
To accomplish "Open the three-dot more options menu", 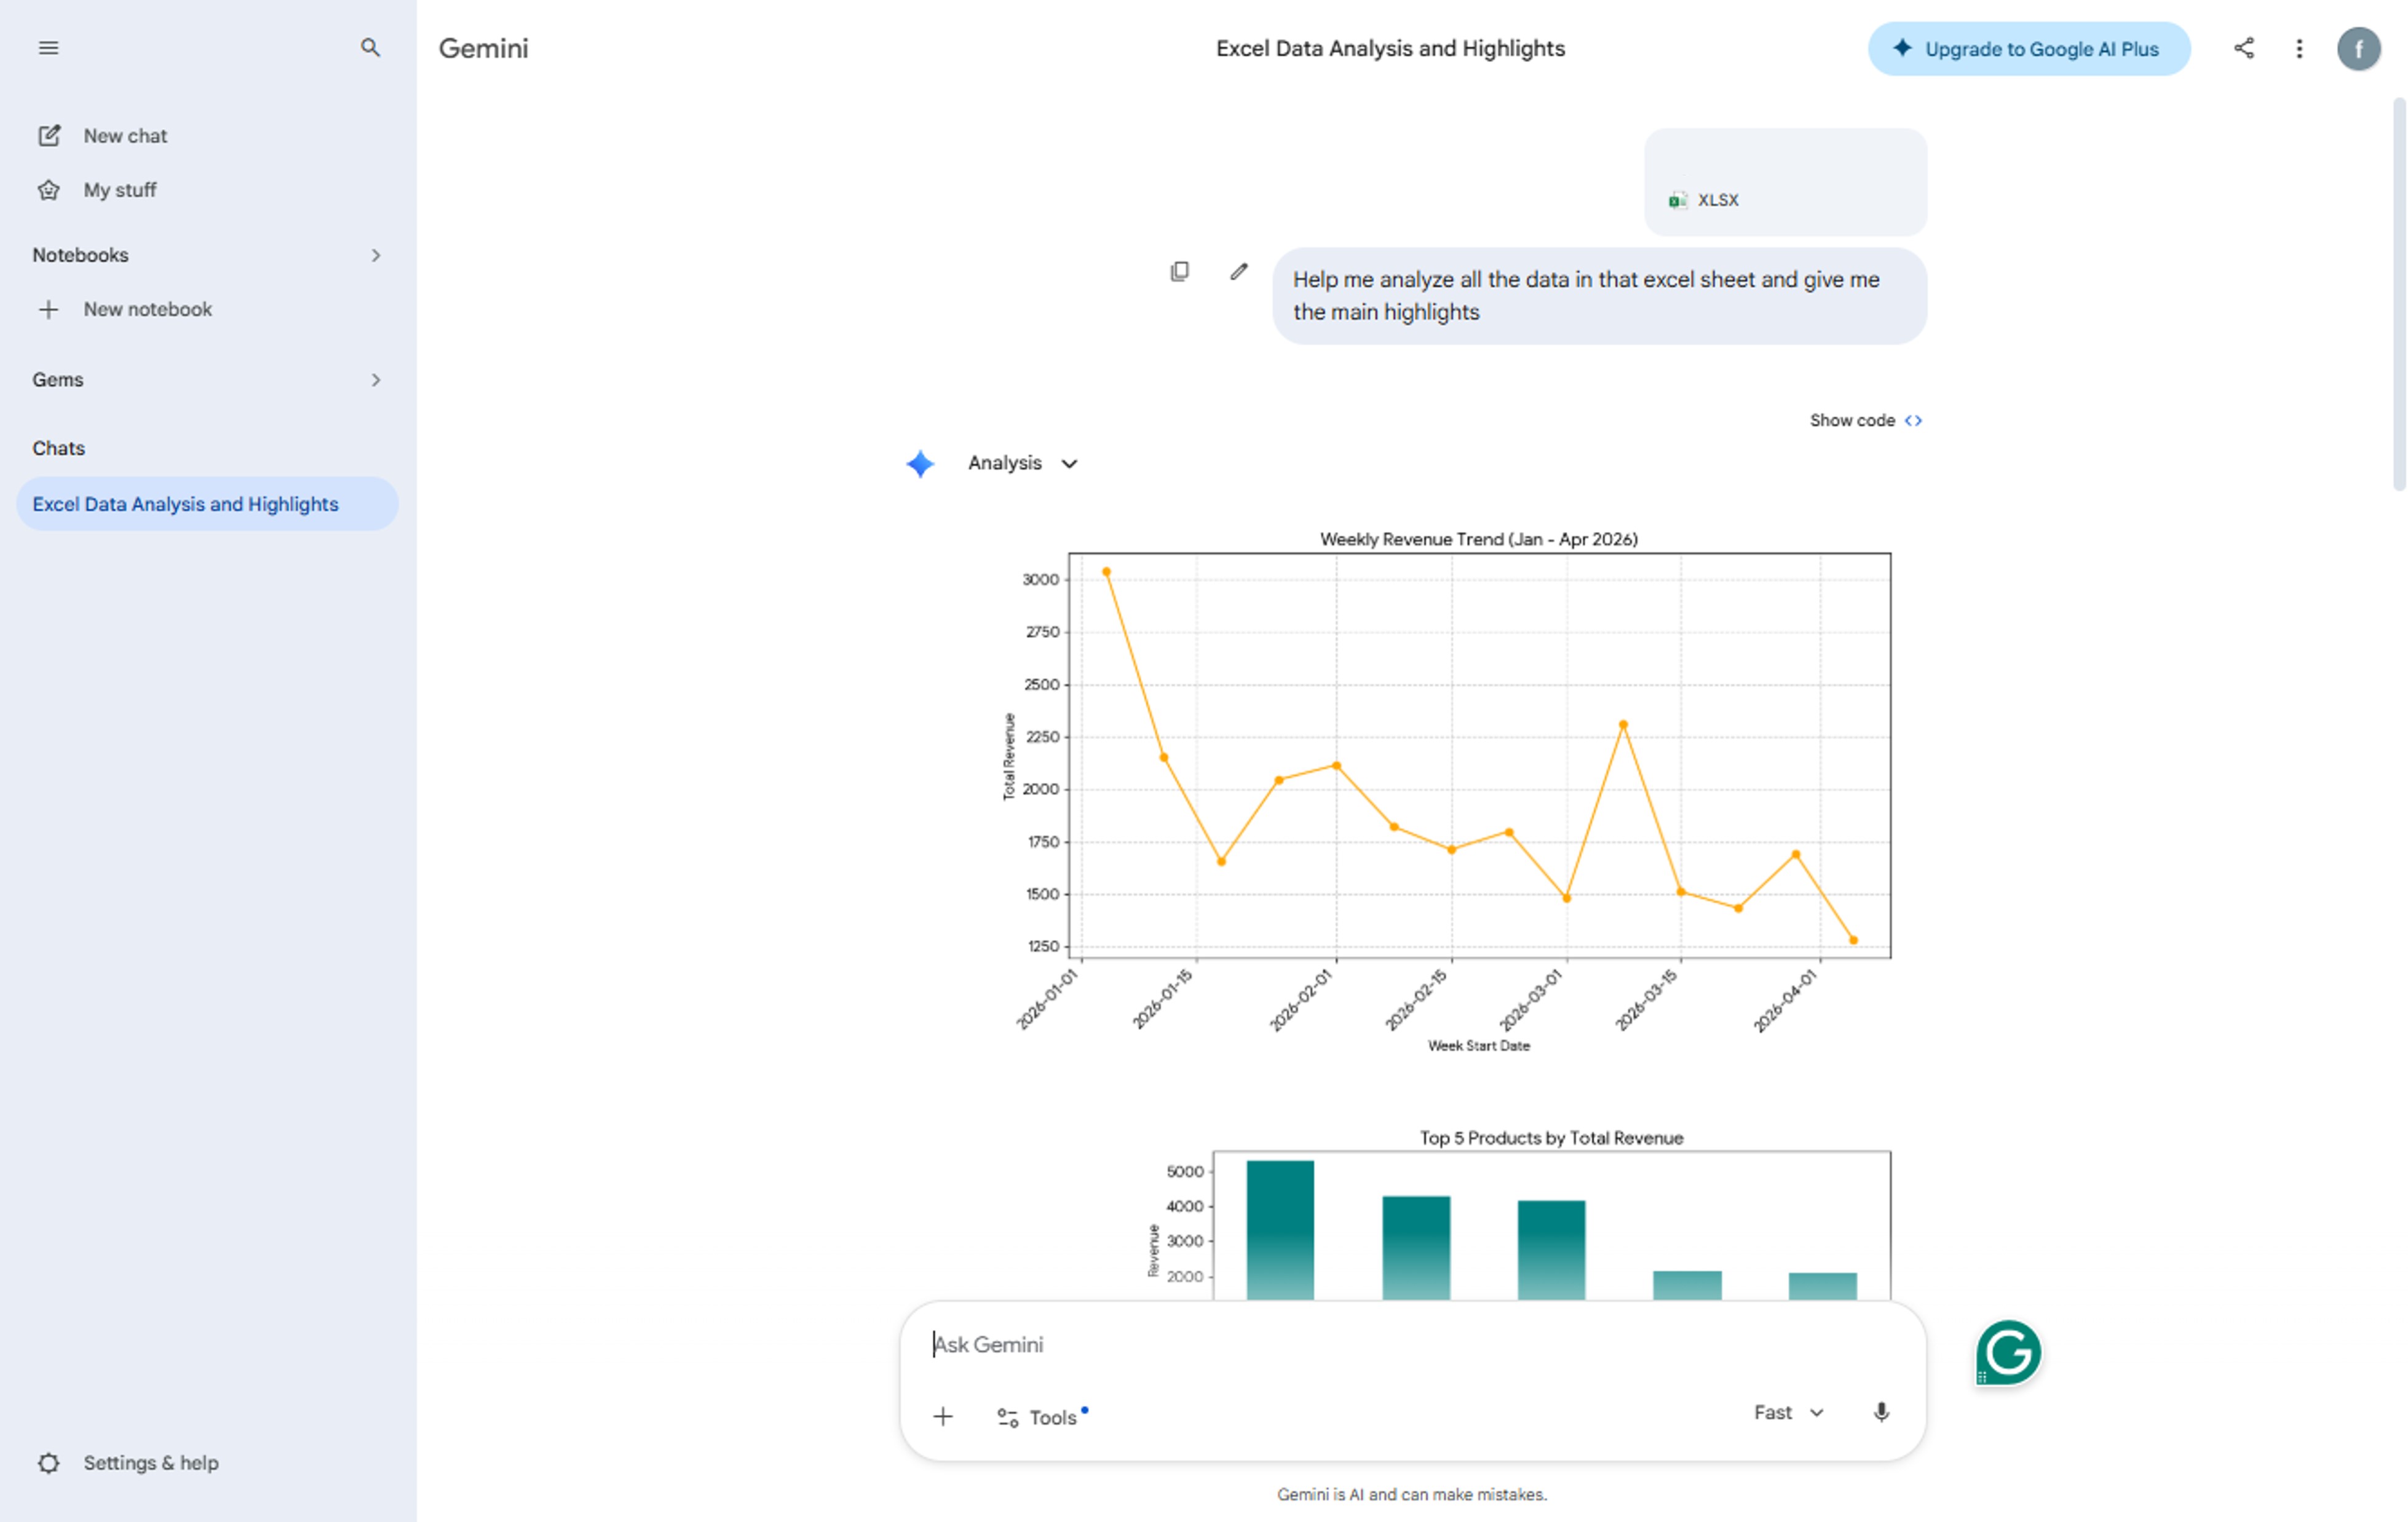I will click(2298, 48).
